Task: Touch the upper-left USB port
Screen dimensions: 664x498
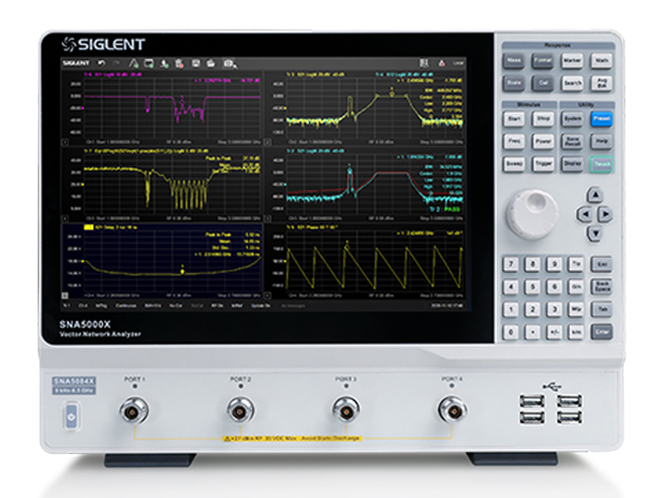Action: pyautogui.click(x=532, y=400)
